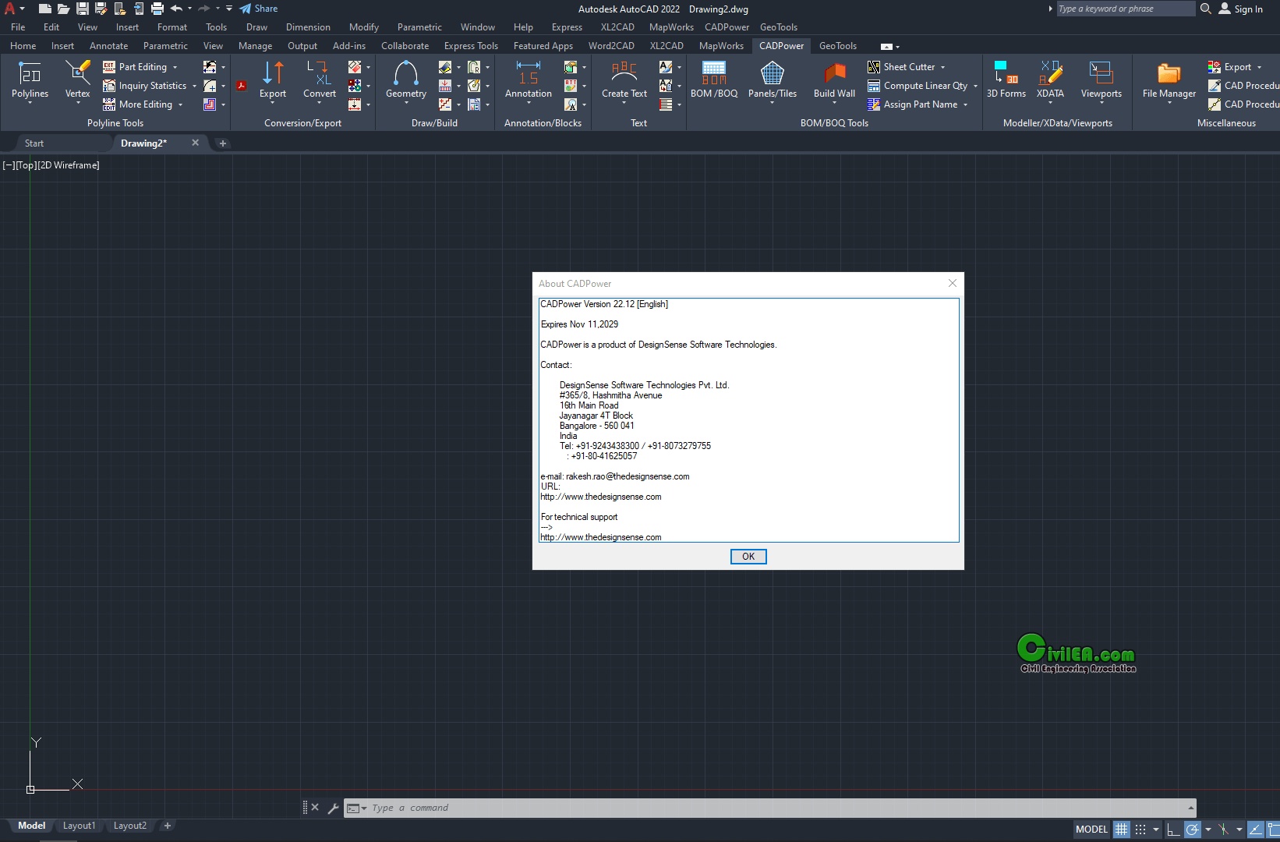Click the Sheet Cutter icon
This screenshot has width=1280, height=842.
[874, 67]
